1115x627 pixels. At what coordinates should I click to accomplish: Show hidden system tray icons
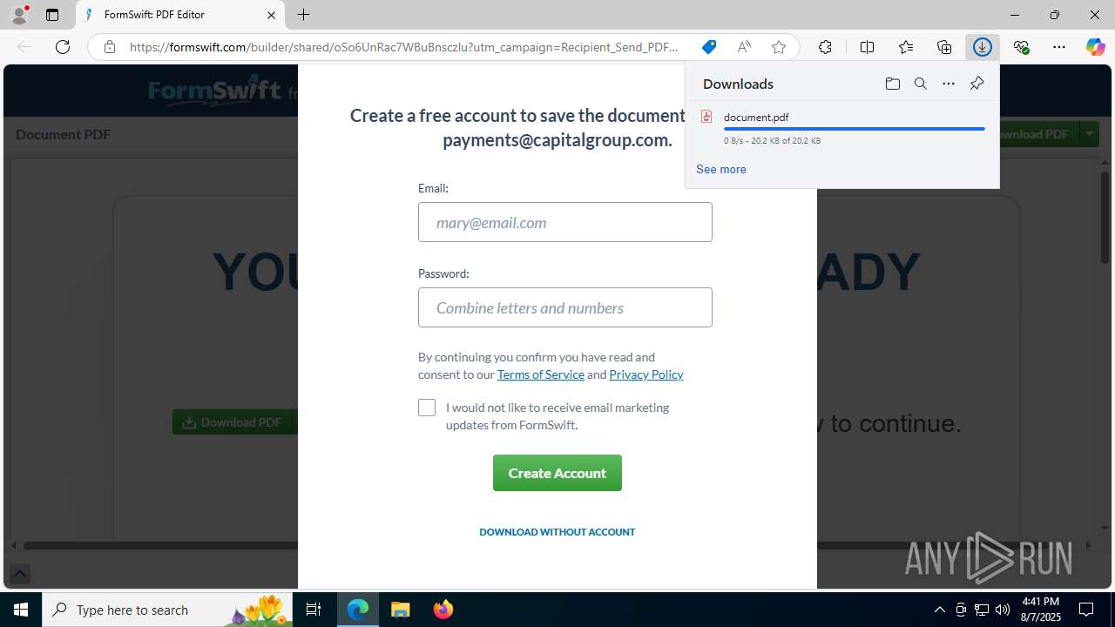click(x=939, y=610)
